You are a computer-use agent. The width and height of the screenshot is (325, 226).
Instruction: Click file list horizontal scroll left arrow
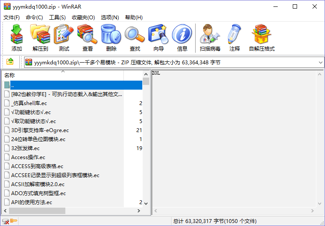pyautogui.click(x=6, y=211)
